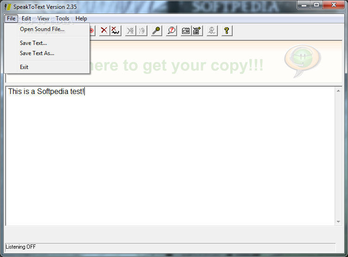Open the Tools menu
348x257 pixels.
[63, 19]
